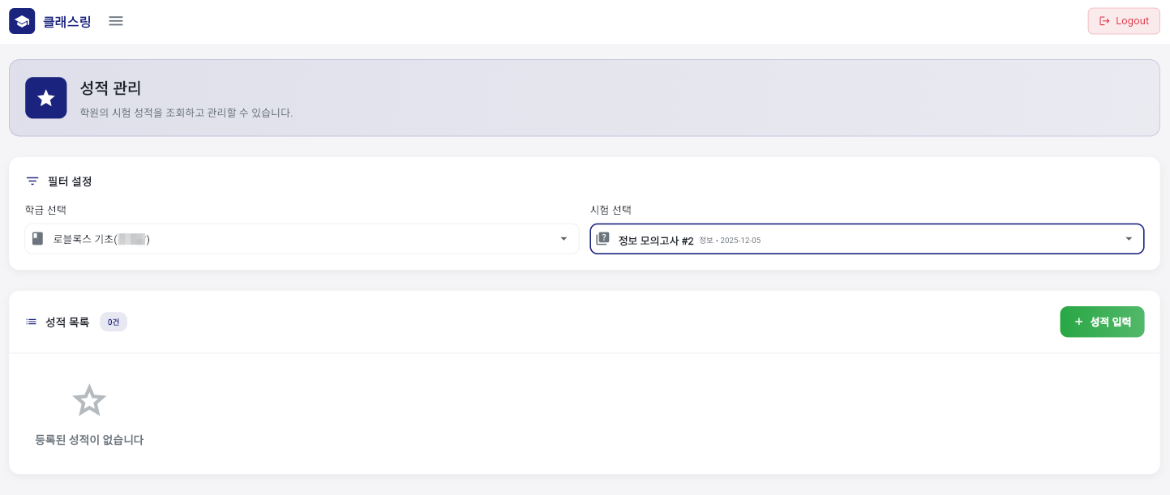This screenshot has width=1170, height=495.
Task: Select the filter icon next to 필터 설정
Action: point(32,181)
